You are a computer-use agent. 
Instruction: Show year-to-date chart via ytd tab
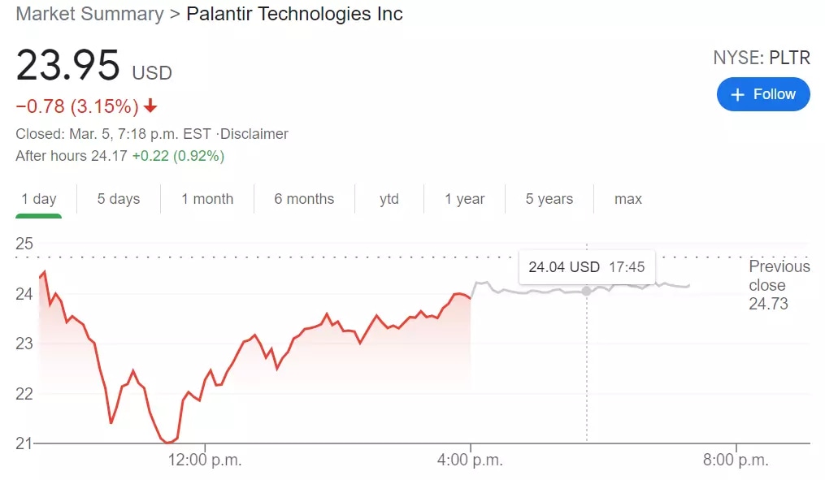click(389, 199)
